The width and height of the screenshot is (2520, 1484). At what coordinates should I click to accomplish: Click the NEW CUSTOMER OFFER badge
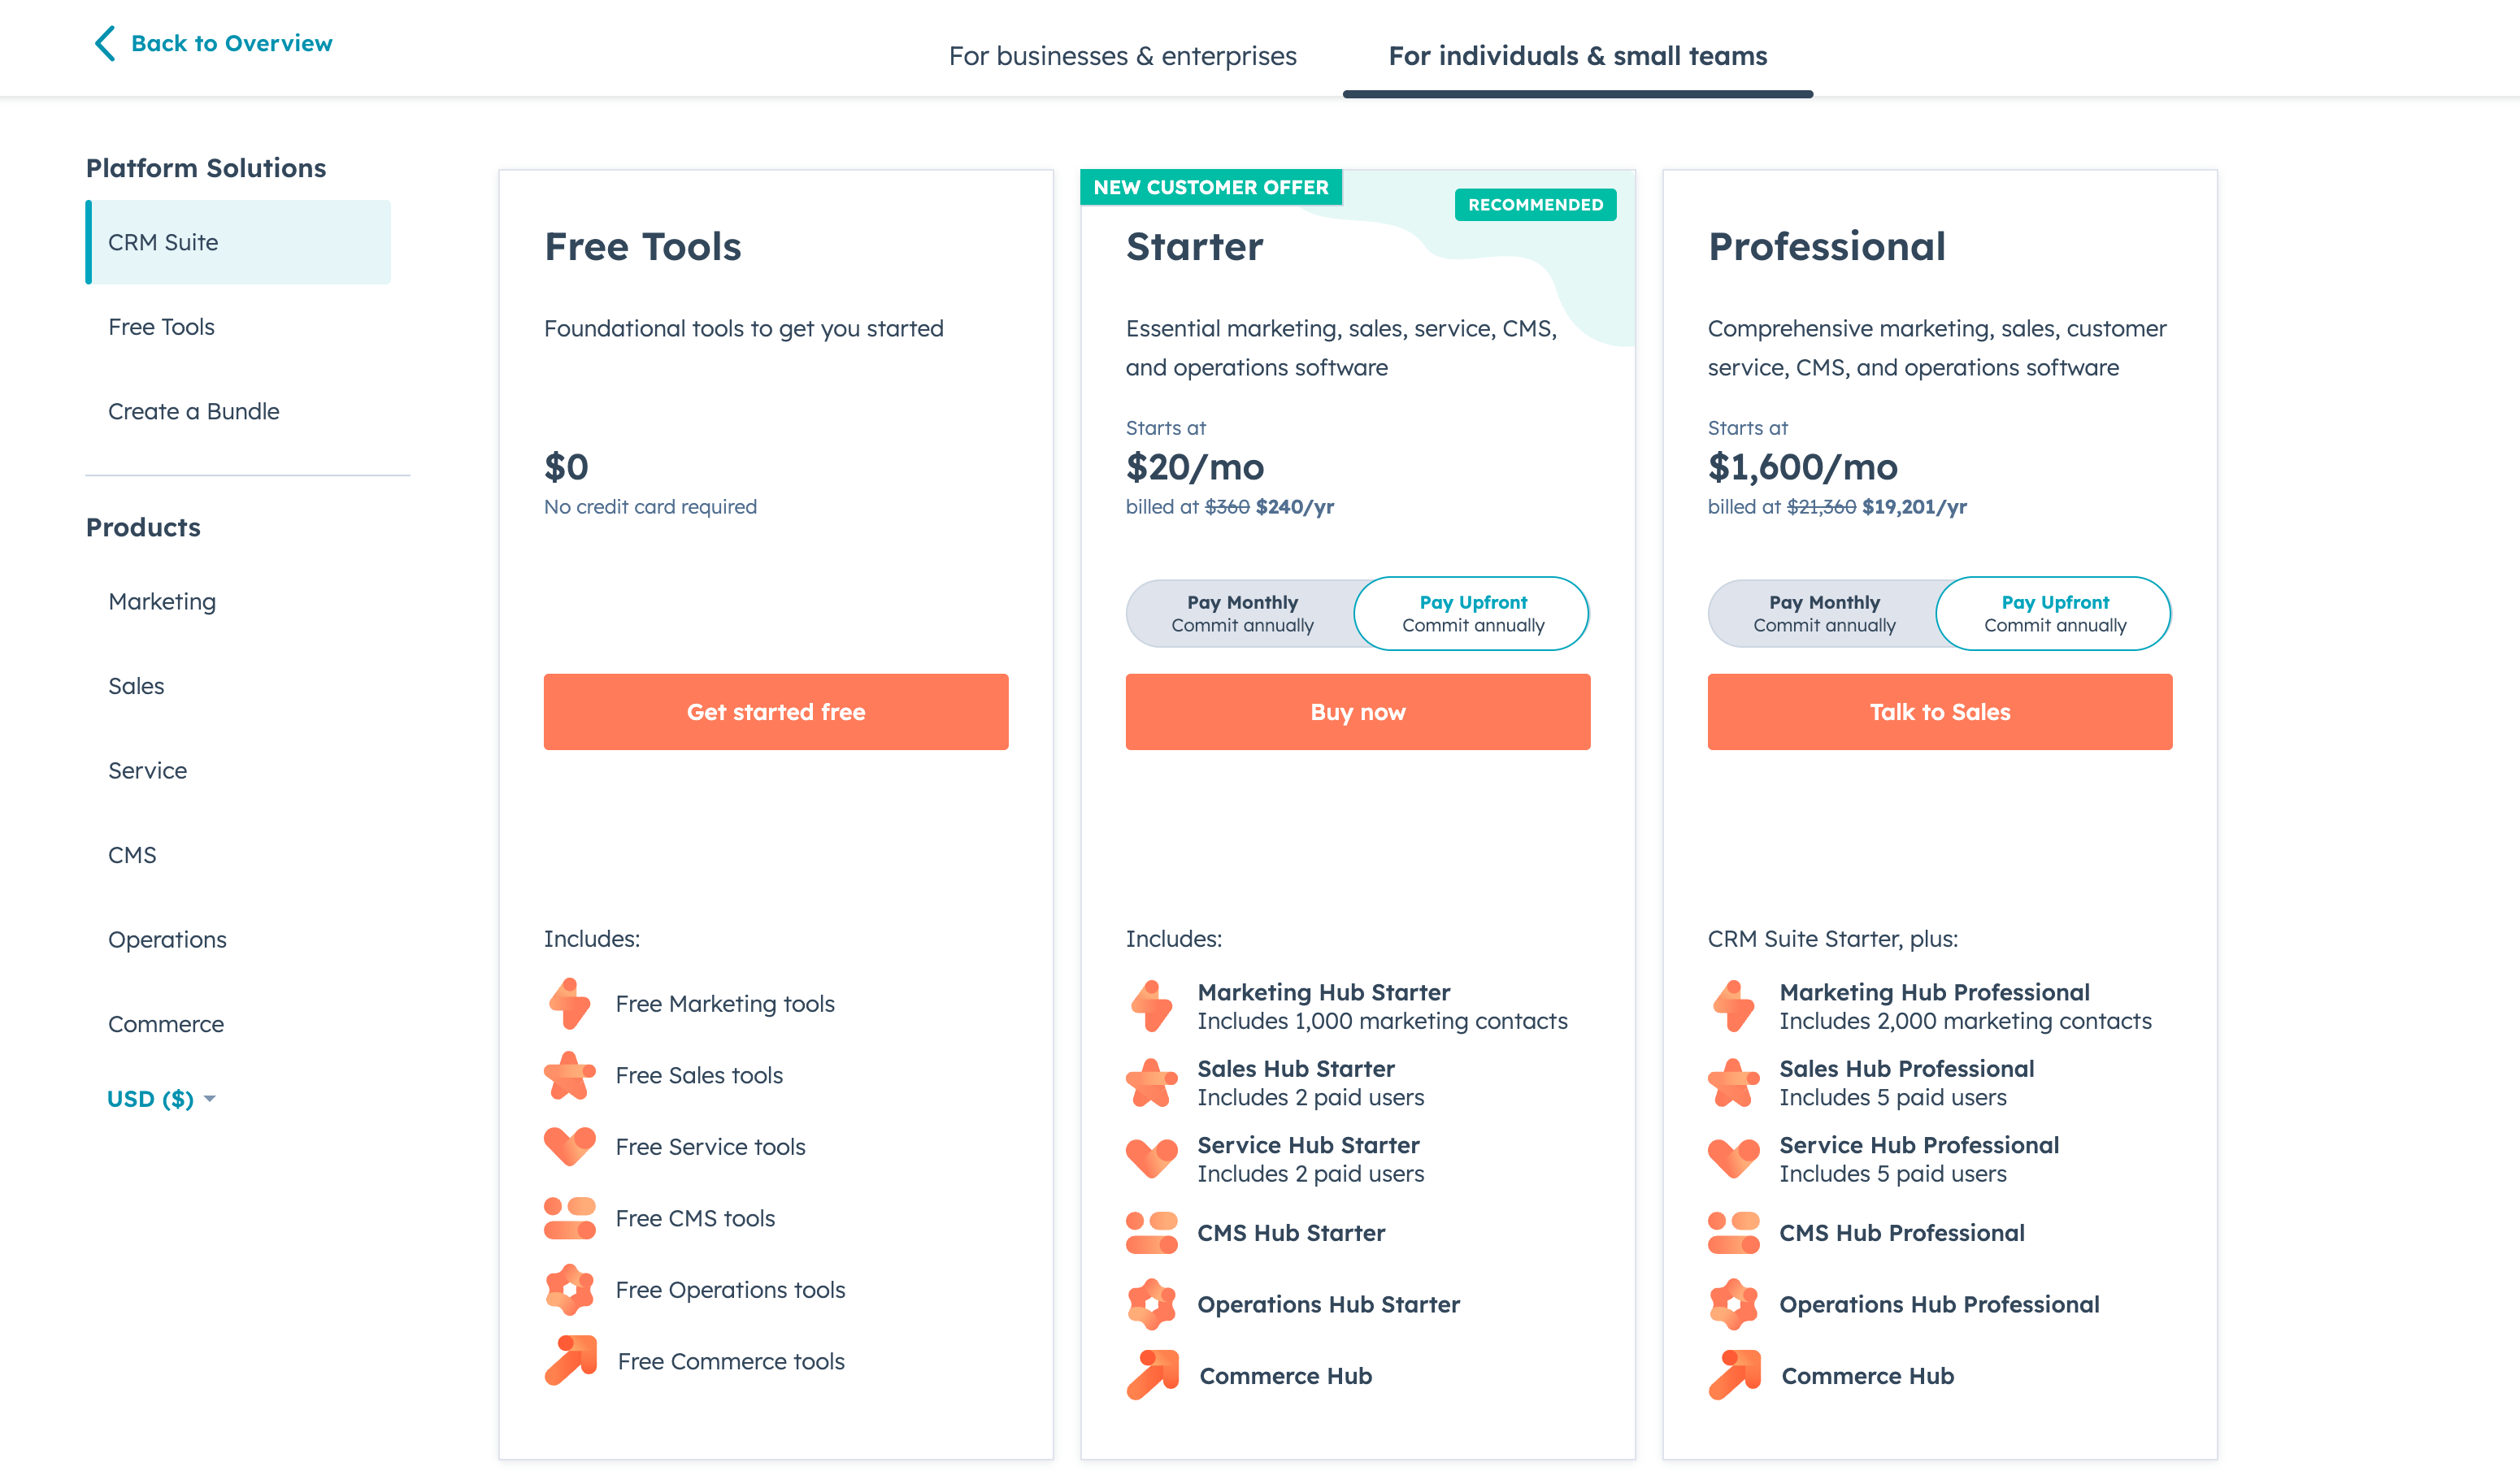coord(1211,187)
